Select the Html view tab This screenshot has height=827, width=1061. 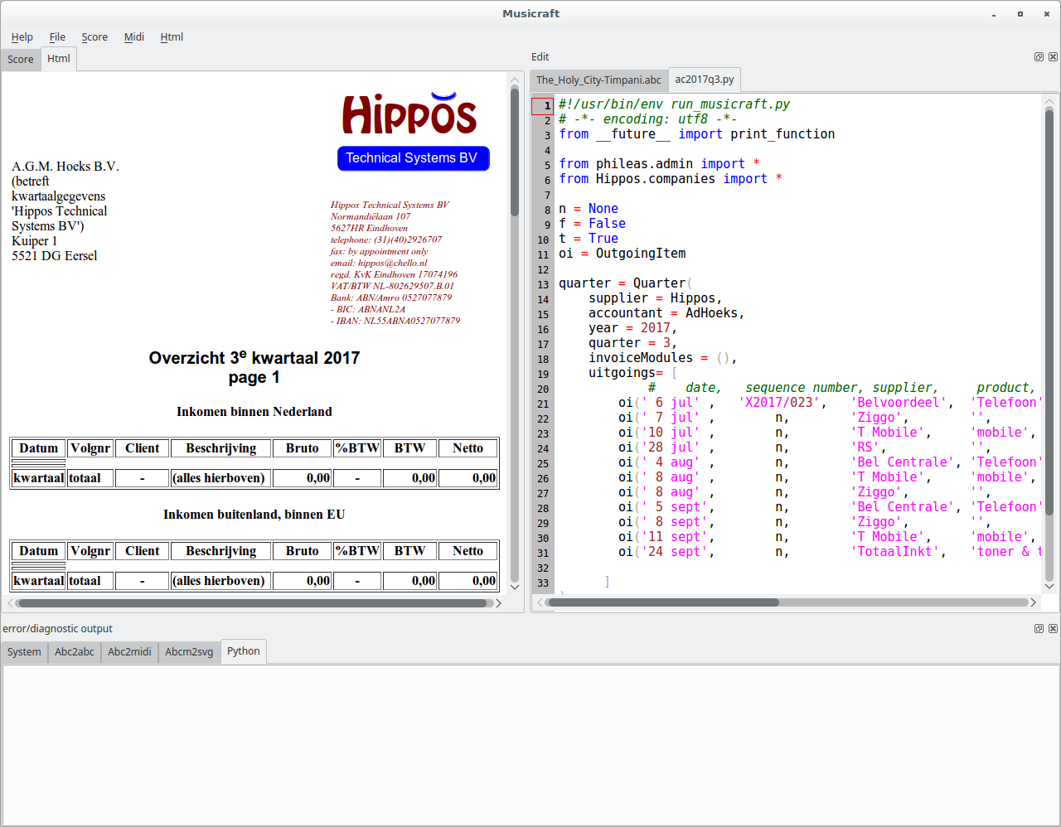pyautogui.click(x=59, y=59)
